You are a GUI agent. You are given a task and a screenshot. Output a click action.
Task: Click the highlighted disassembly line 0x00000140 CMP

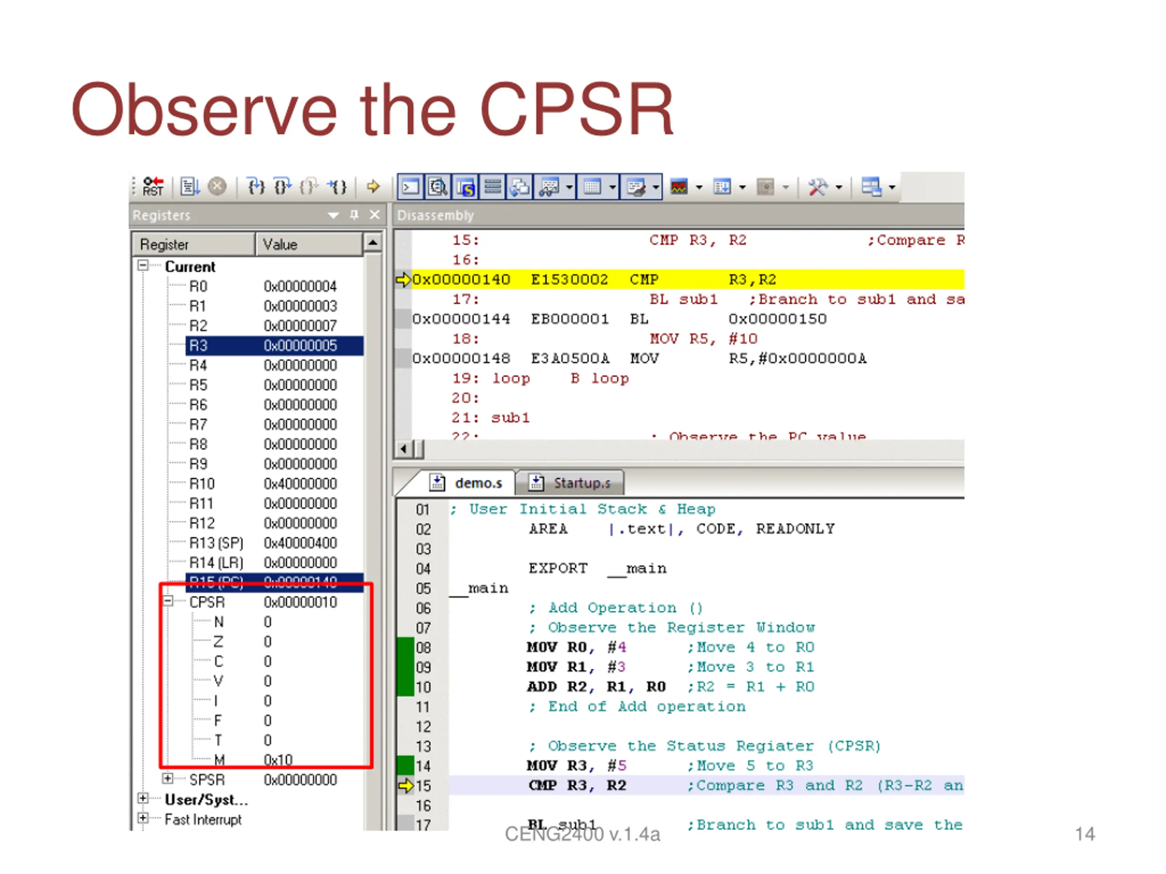pos(688,279)
